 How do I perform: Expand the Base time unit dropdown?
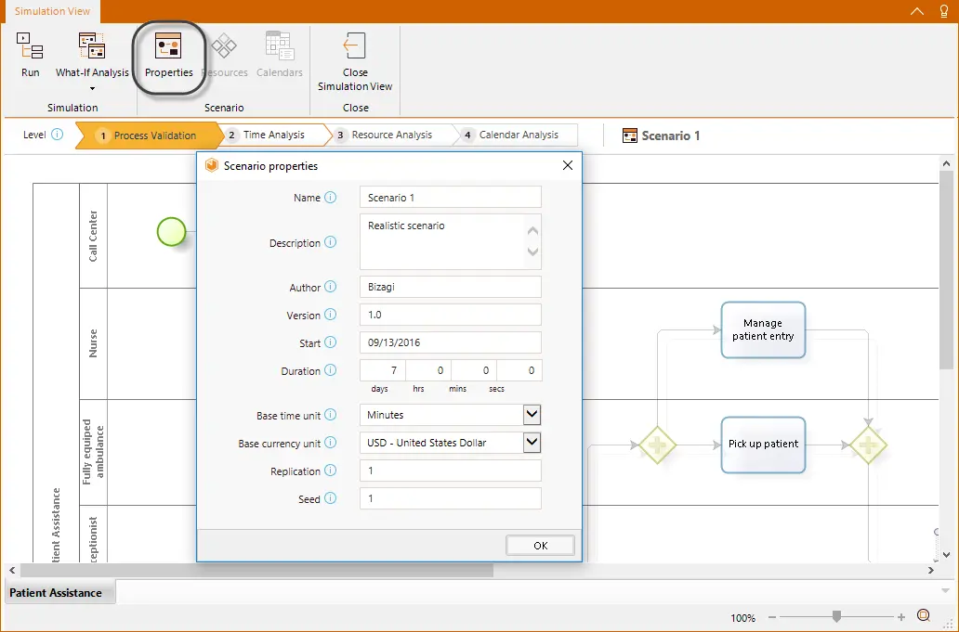532,415
